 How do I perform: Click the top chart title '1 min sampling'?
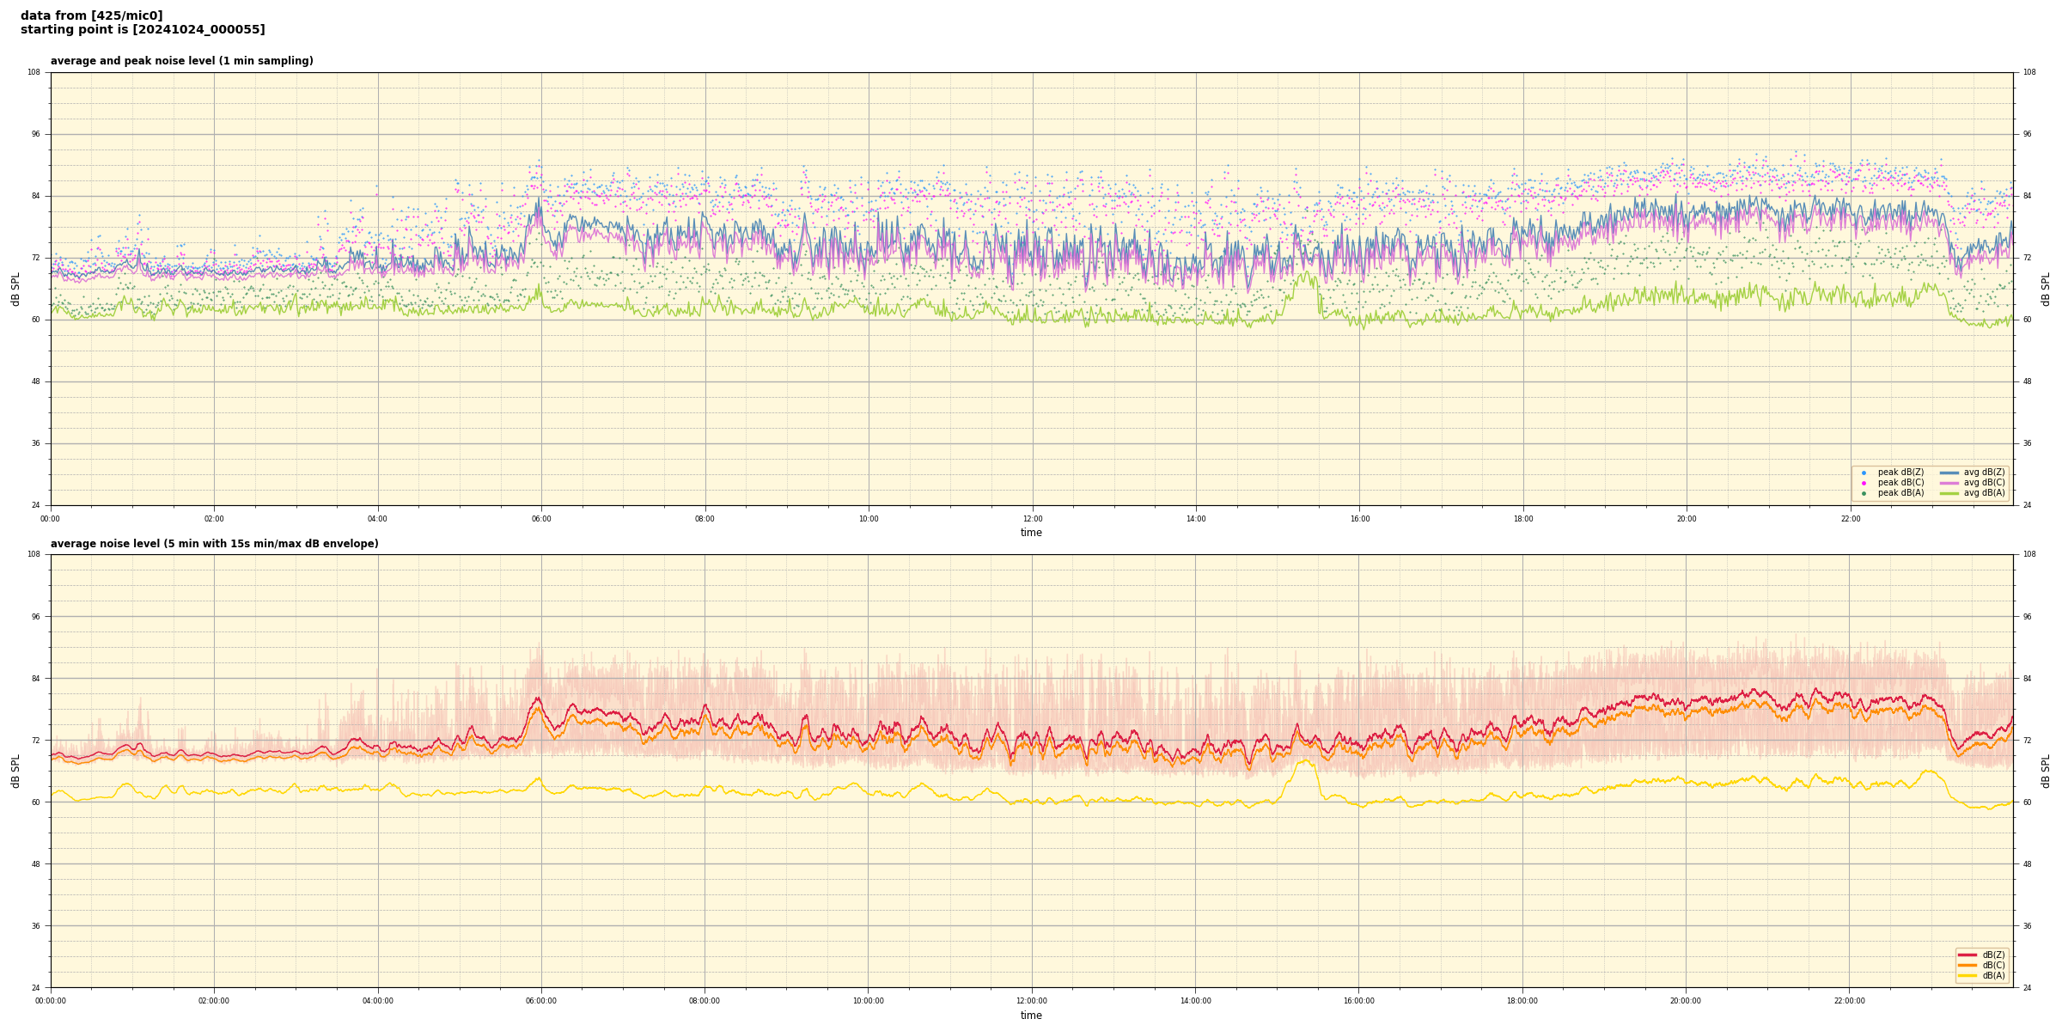(181, 61)
